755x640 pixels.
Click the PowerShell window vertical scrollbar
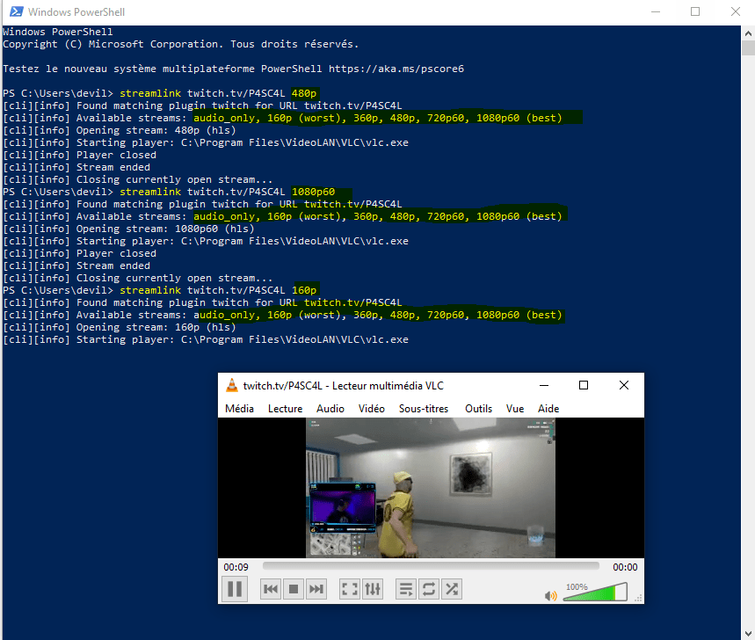(747, 264)
